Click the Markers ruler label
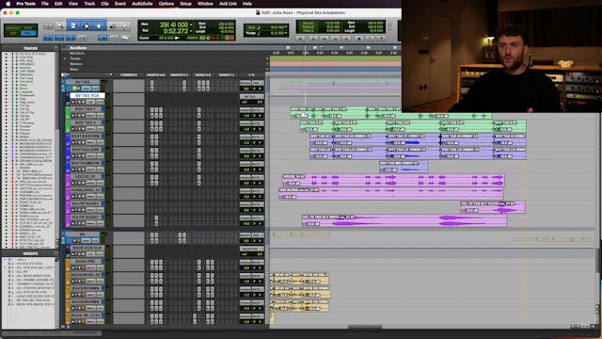Image resolution: width=602 pixels, height=339 pixels. [76, 64]
